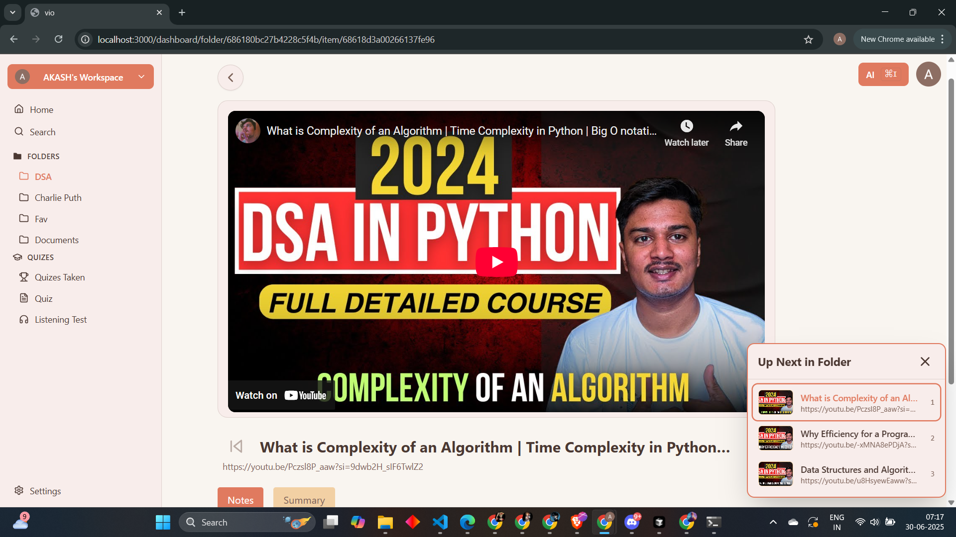Screen dimensions: 956x537
Task: Open Settings in the sidebar
Action: coord(45,491)
